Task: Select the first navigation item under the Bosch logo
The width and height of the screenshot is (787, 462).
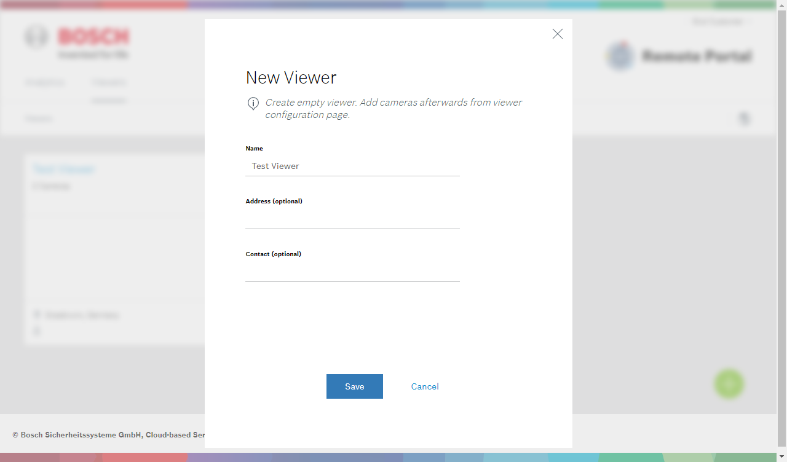Action: coord(45,82)
